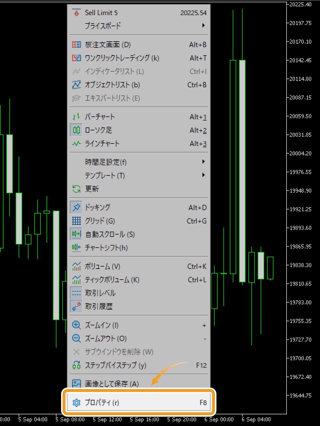Click the F8 shortcut text
The width and height of the screenshot is (320, 426).
point(203,402)
